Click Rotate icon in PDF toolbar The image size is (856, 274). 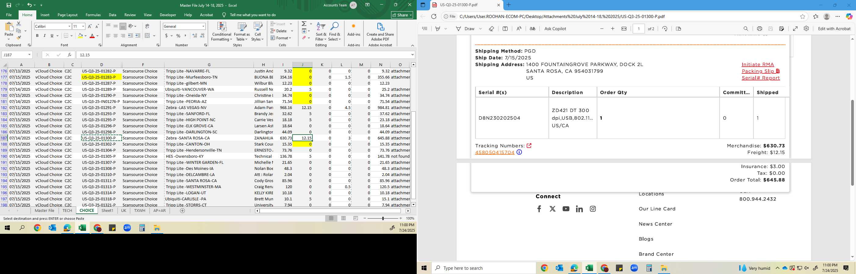[665, 29]
